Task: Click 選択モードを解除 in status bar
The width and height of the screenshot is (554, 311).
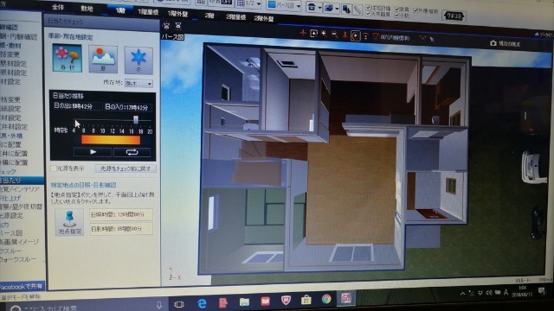Action: point(21,297)
